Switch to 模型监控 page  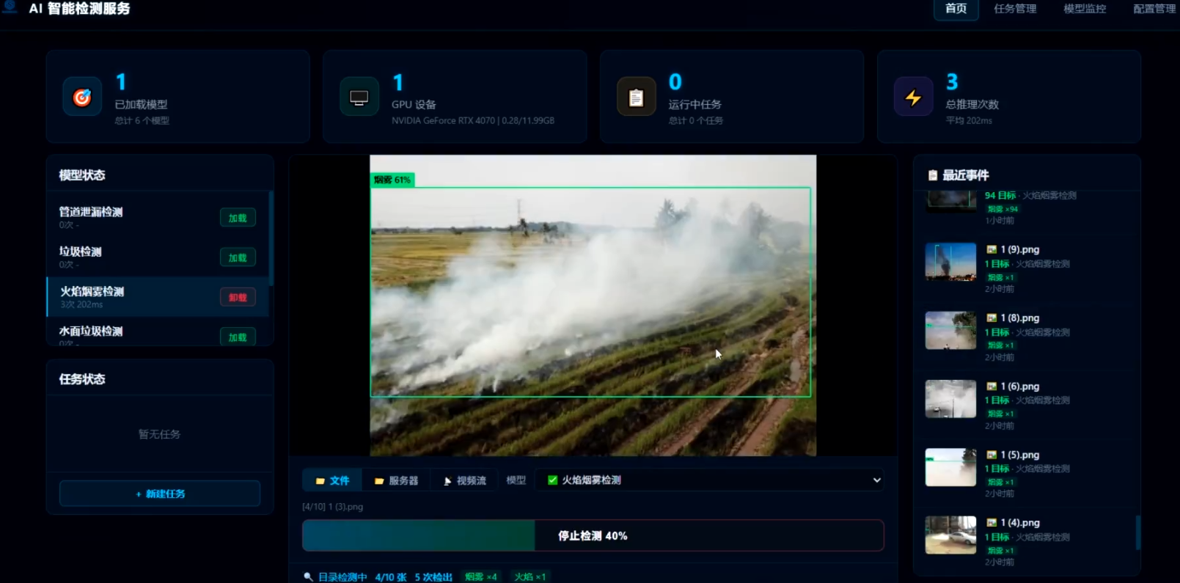pos(1085,9)
